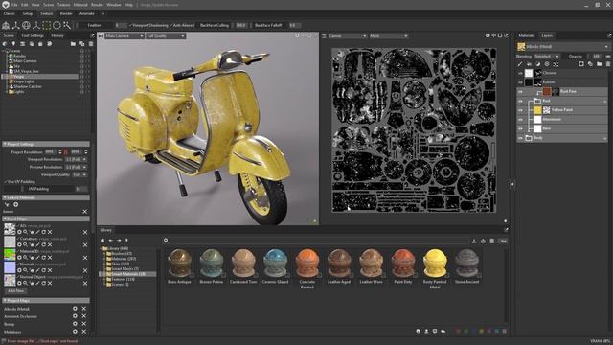Remove the Metalness project map

click(84, 332)
